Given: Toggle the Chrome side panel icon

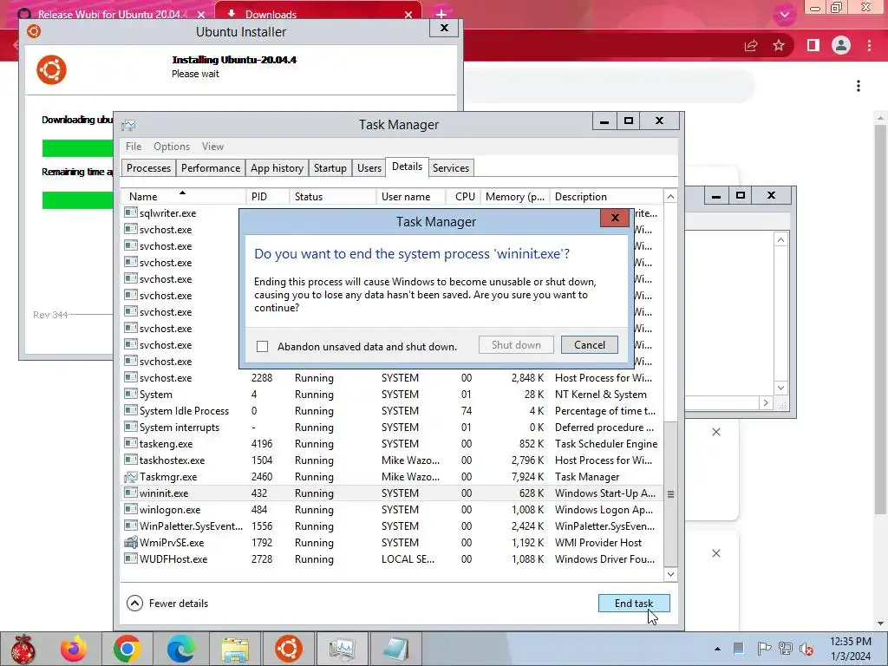Looking at the screenshot, I should tap(813, 45).
